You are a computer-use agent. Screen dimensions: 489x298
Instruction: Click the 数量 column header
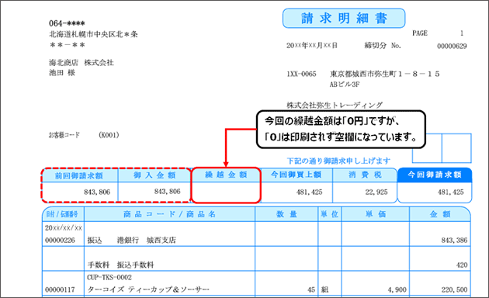point(286,214)
